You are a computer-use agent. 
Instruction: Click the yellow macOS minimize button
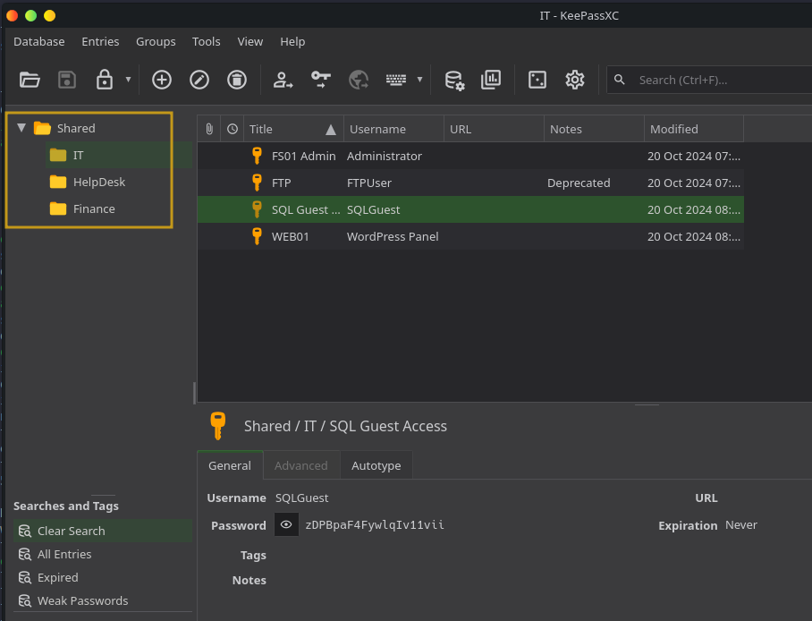click(x=50, y=15)
